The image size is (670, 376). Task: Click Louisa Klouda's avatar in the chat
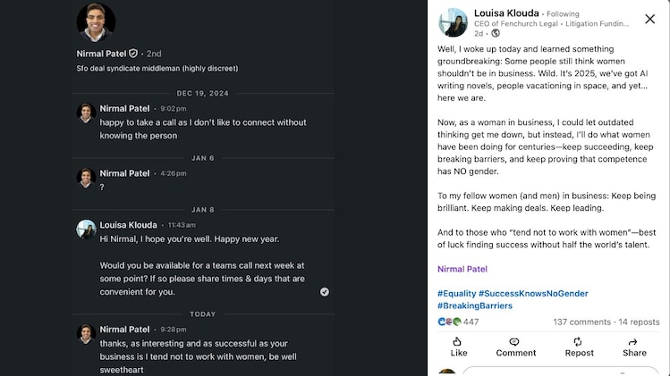[x=87, y=229]
